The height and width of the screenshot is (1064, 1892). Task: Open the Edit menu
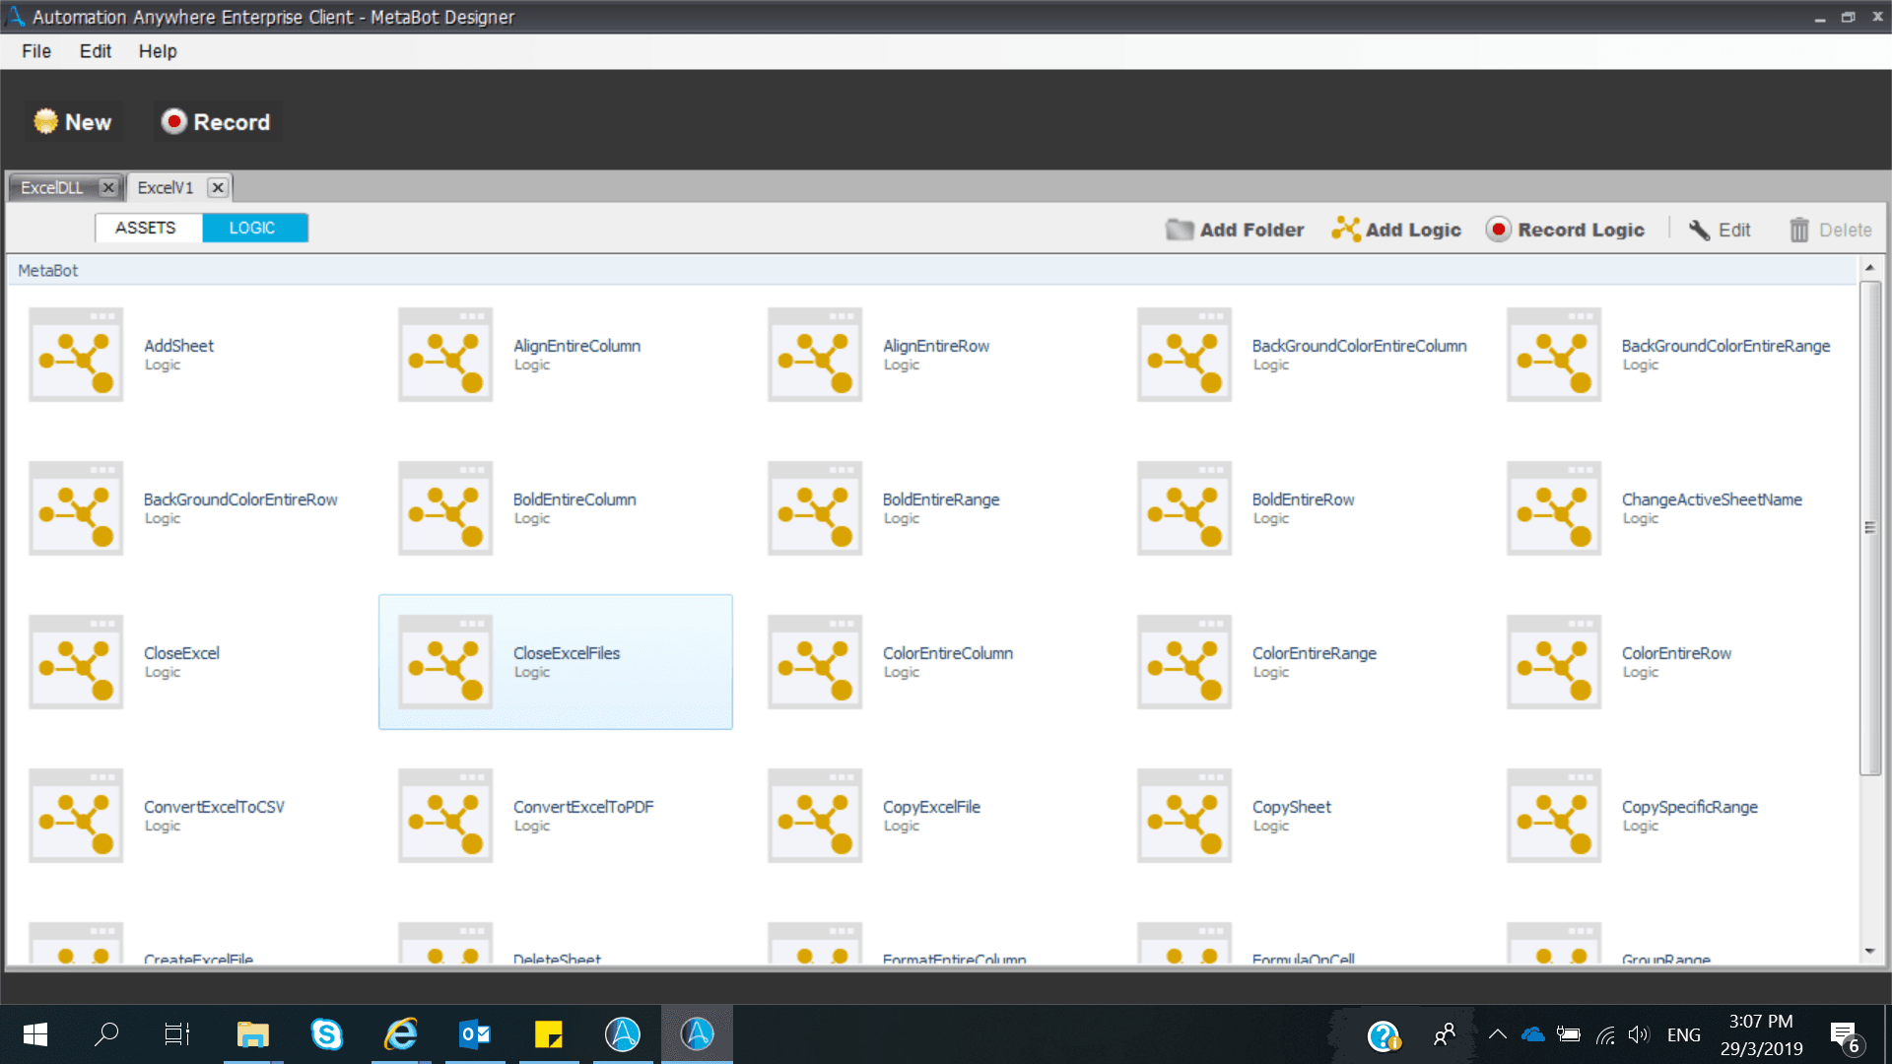(96, 51)
